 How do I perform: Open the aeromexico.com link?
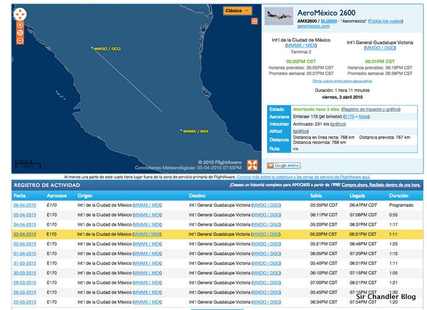312,26
